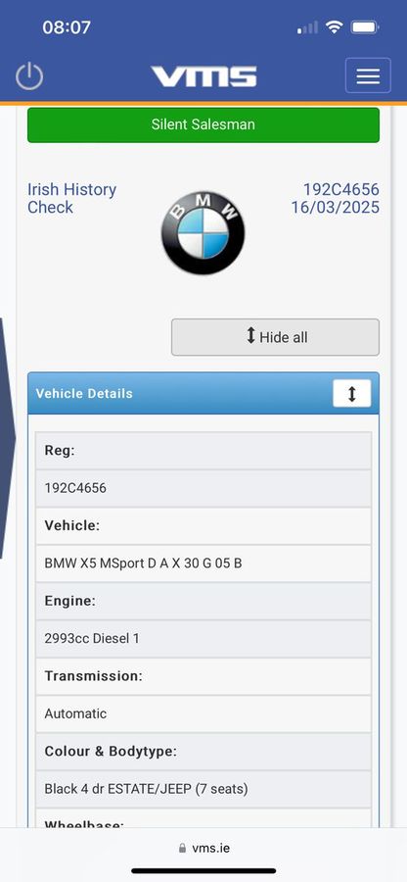The height and width of the screenshot is (882, 407).
Task: Tap the dark side panel arrow tab
Action: coord(7,438)
